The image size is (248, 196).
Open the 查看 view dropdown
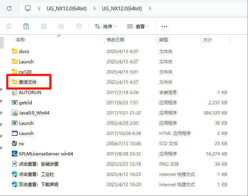click(x=138, y=26)
